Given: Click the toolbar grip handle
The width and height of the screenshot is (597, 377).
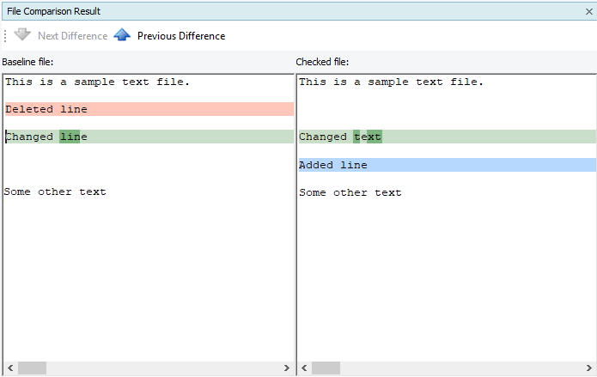Looking at the screenshot, I should (6, 35).
